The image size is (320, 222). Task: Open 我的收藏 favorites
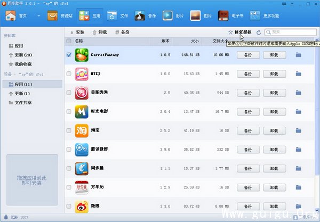click(x=20, y=64)
